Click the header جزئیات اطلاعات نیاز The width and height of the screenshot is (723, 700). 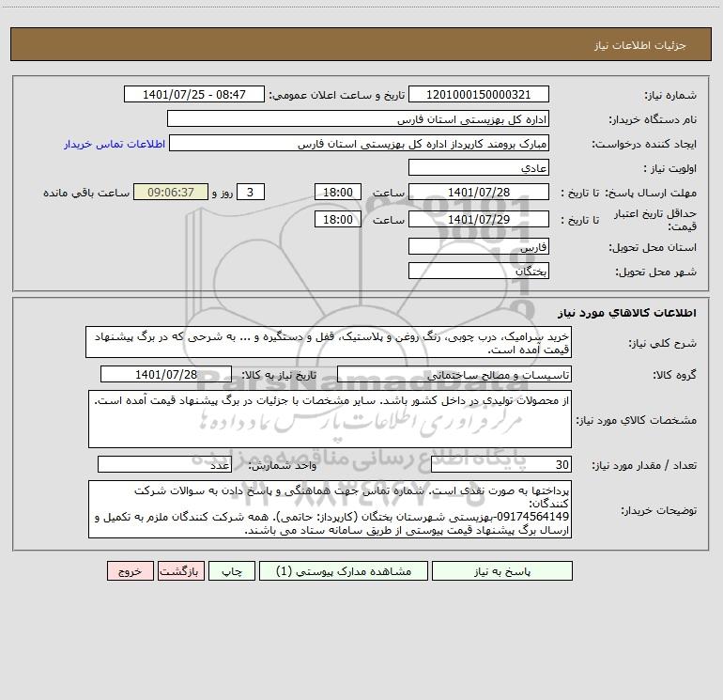click(640, 45)
